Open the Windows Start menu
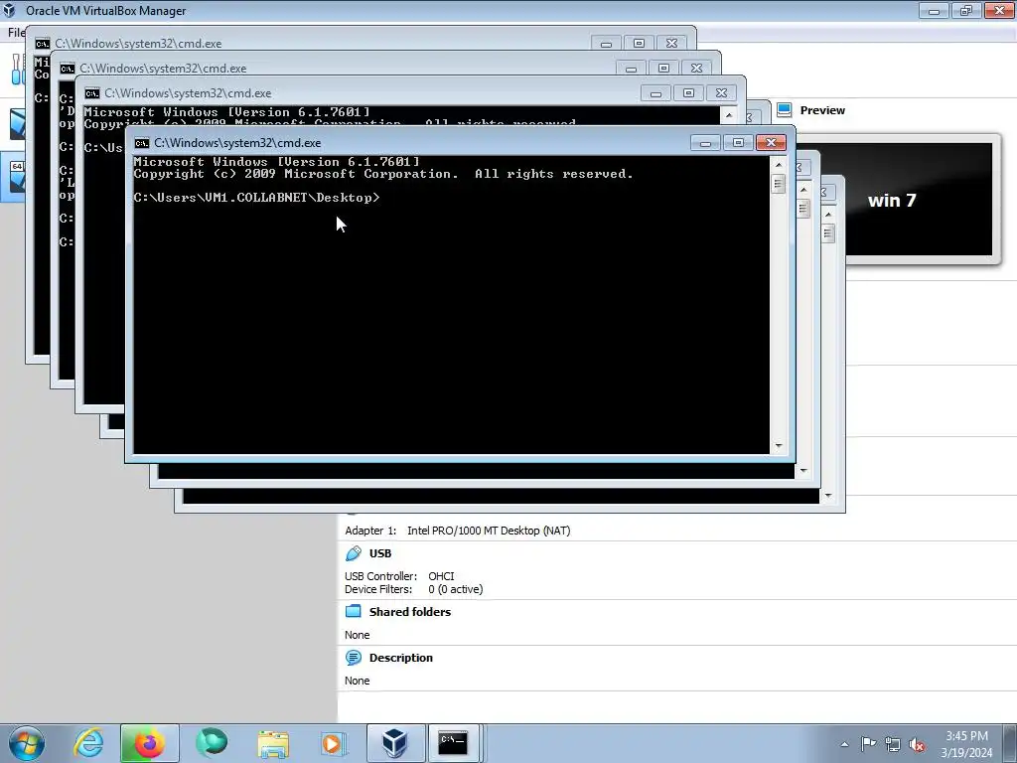 pos(27,743)
